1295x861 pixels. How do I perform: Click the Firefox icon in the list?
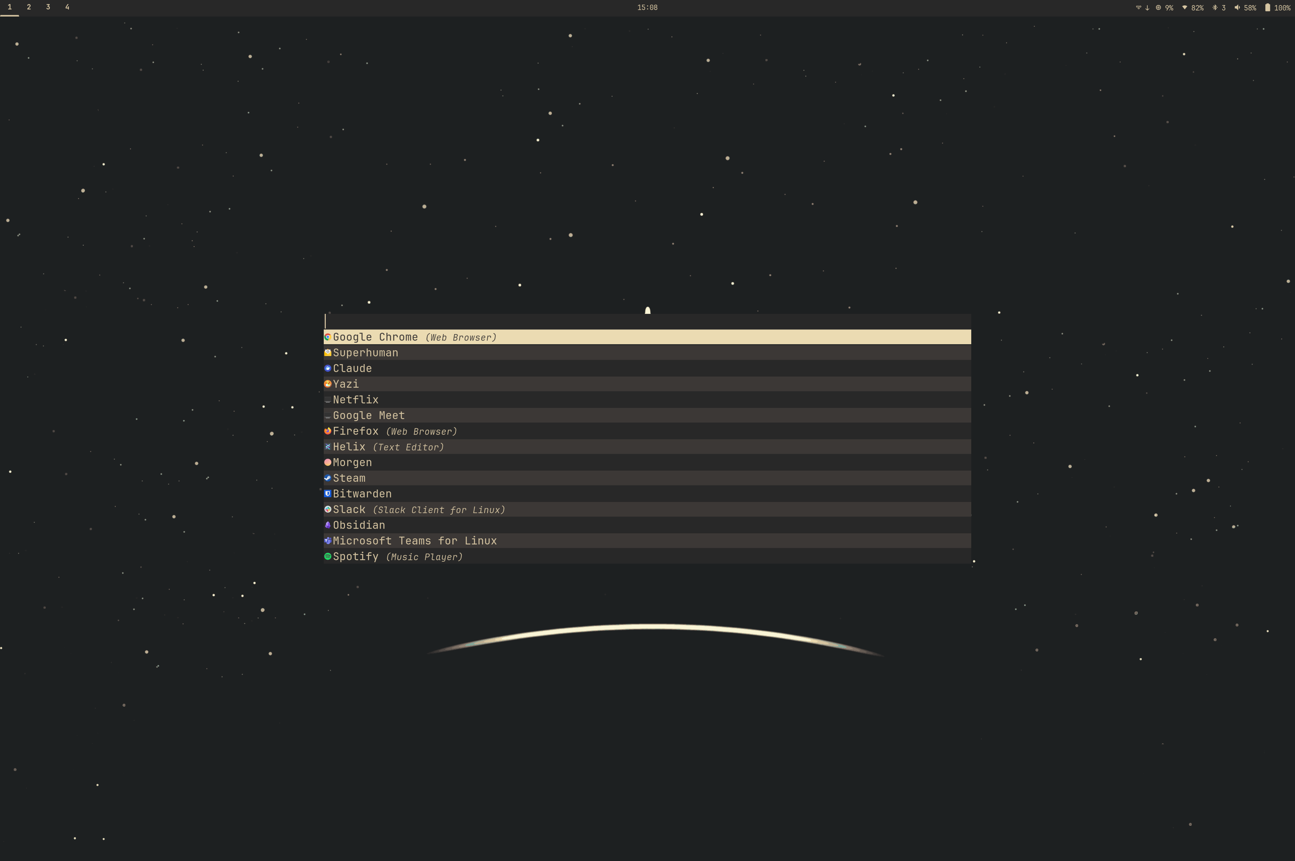327,431
